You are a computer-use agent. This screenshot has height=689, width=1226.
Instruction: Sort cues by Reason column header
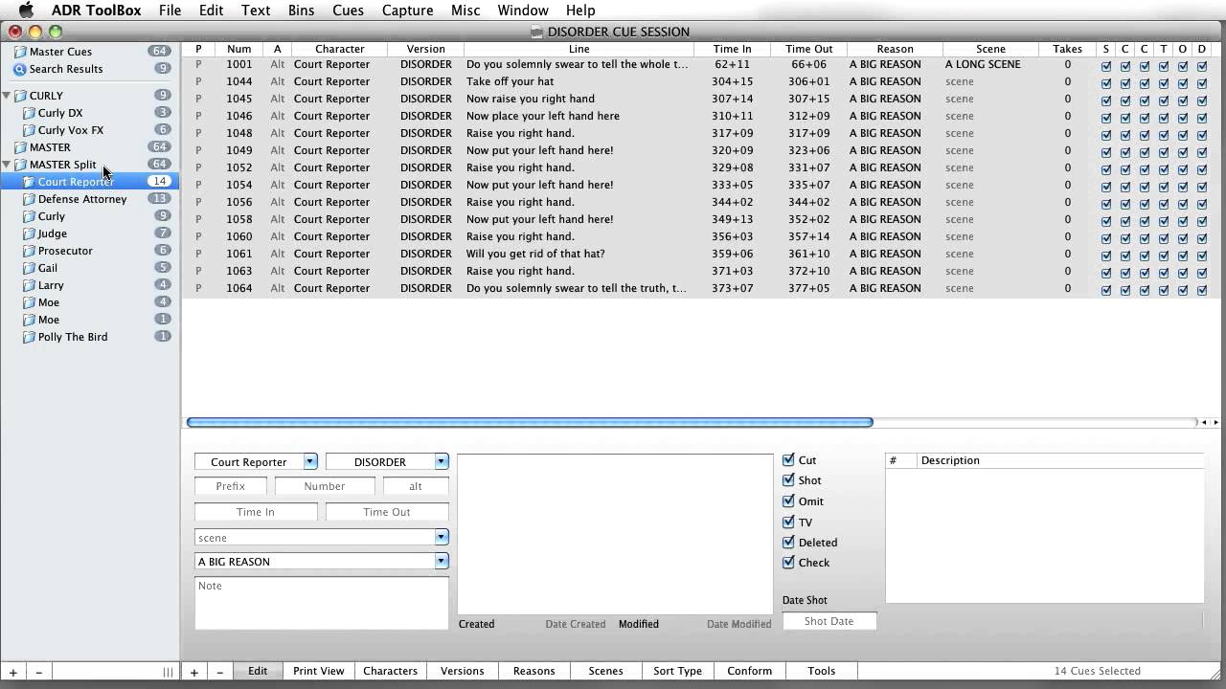tap(895, 49)
